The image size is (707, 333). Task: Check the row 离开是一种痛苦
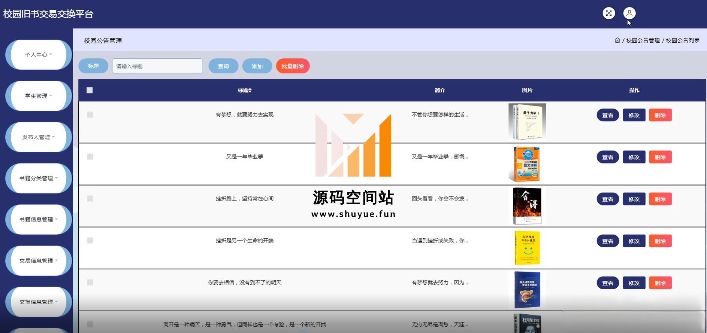(x=90, y=324)
